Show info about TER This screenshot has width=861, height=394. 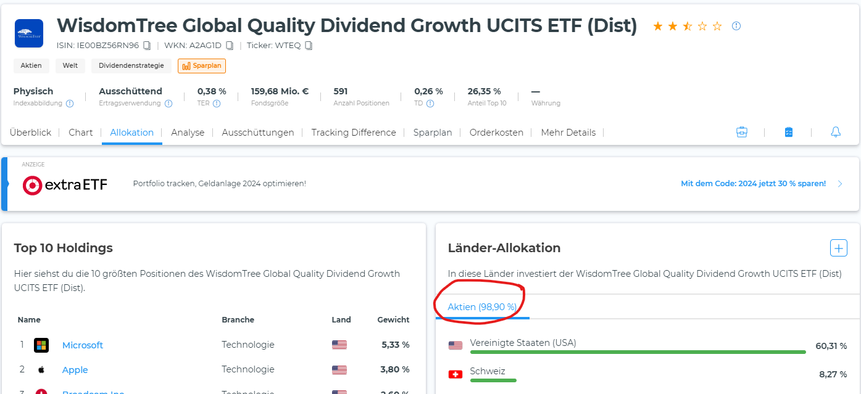[217, 104]
